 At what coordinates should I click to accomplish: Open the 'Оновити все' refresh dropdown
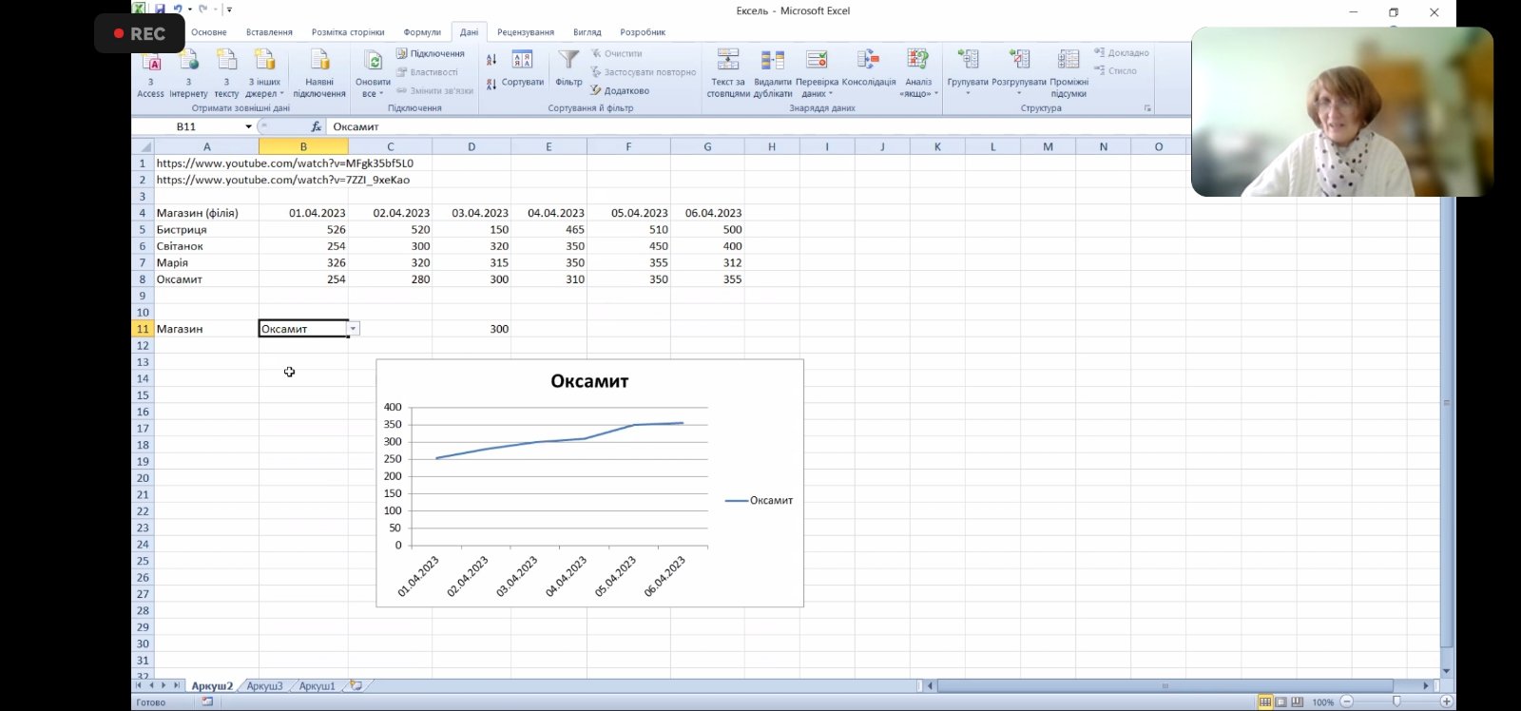point(373,74)
